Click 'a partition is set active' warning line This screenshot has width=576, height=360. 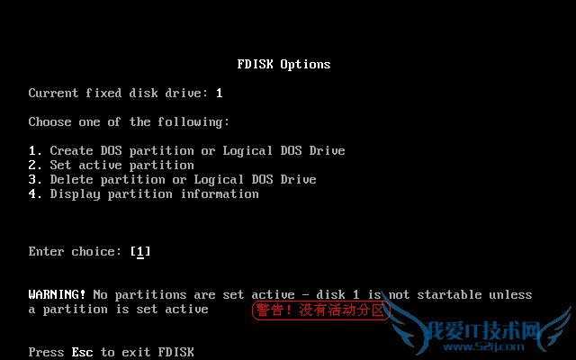[x=118, y=309]
